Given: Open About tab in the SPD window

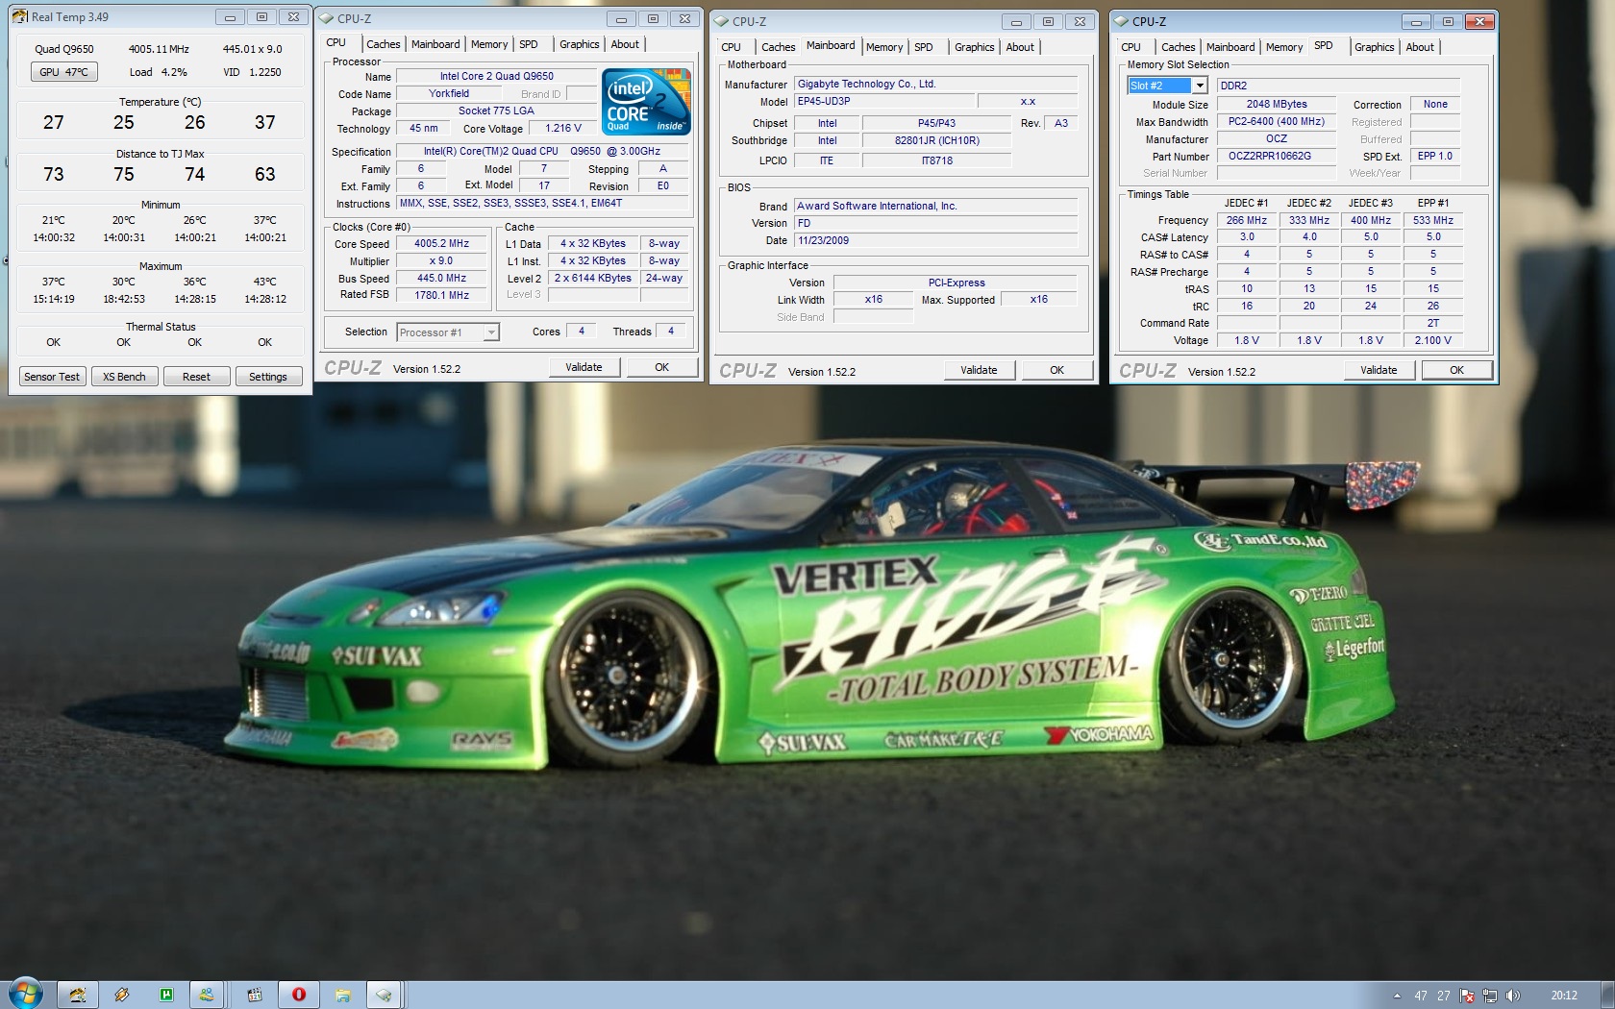Looking at the screenshot, I should tap(1420, 47).
